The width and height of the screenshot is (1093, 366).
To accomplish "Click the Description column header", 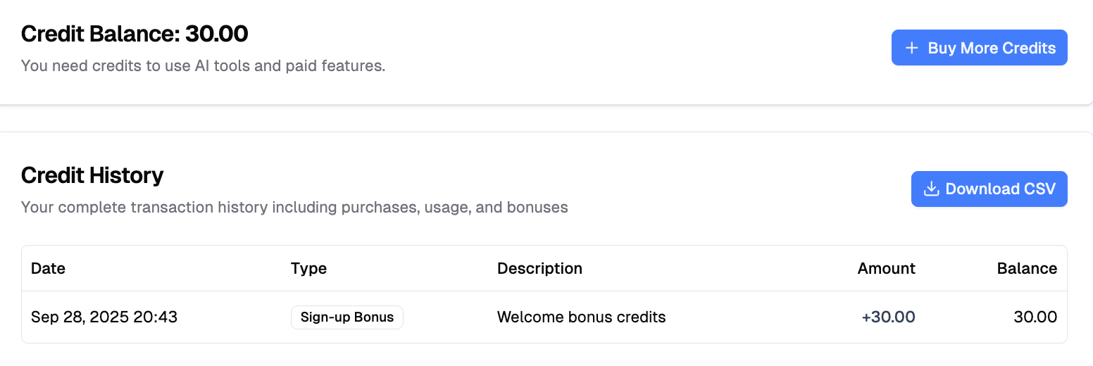I will (539, 268).
